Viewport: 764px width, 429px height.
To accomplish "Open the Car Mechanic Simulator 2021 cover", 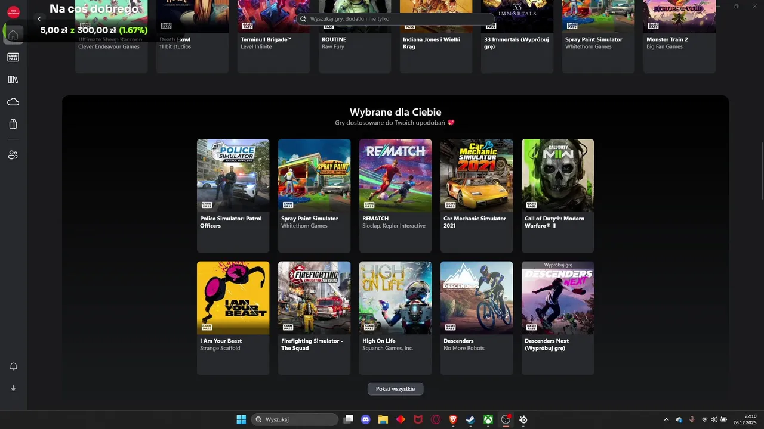I will pyautogui.click(x=476, y=175).
